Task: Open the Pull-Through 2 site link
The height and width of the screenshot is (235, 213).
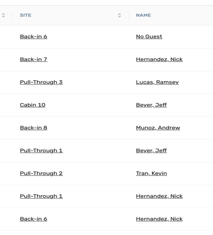Action: click(x=41, y=173)
